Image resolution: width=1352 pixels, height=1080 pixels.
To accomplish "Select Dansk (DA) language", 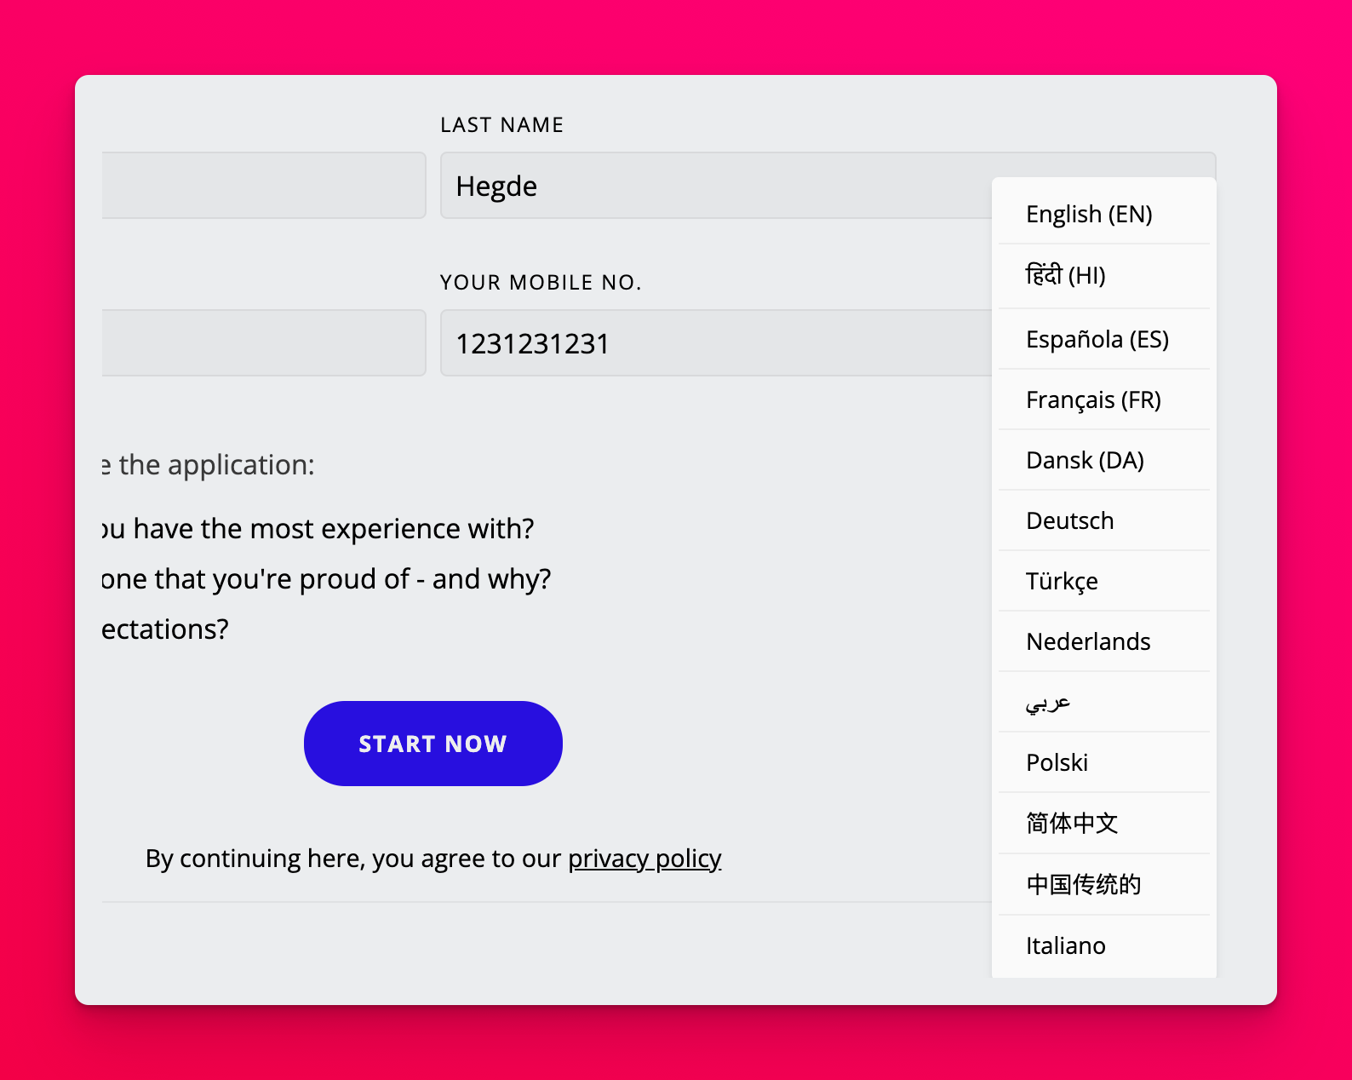I will 1085,460.
